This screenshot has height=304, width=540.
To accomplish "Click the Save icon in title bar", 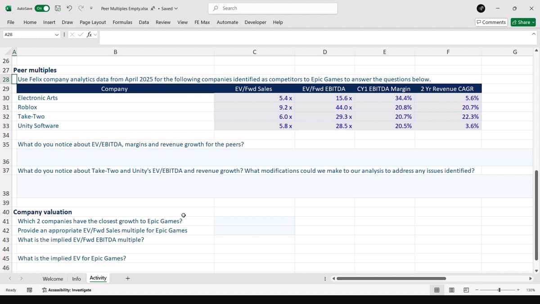I will 58,8.
